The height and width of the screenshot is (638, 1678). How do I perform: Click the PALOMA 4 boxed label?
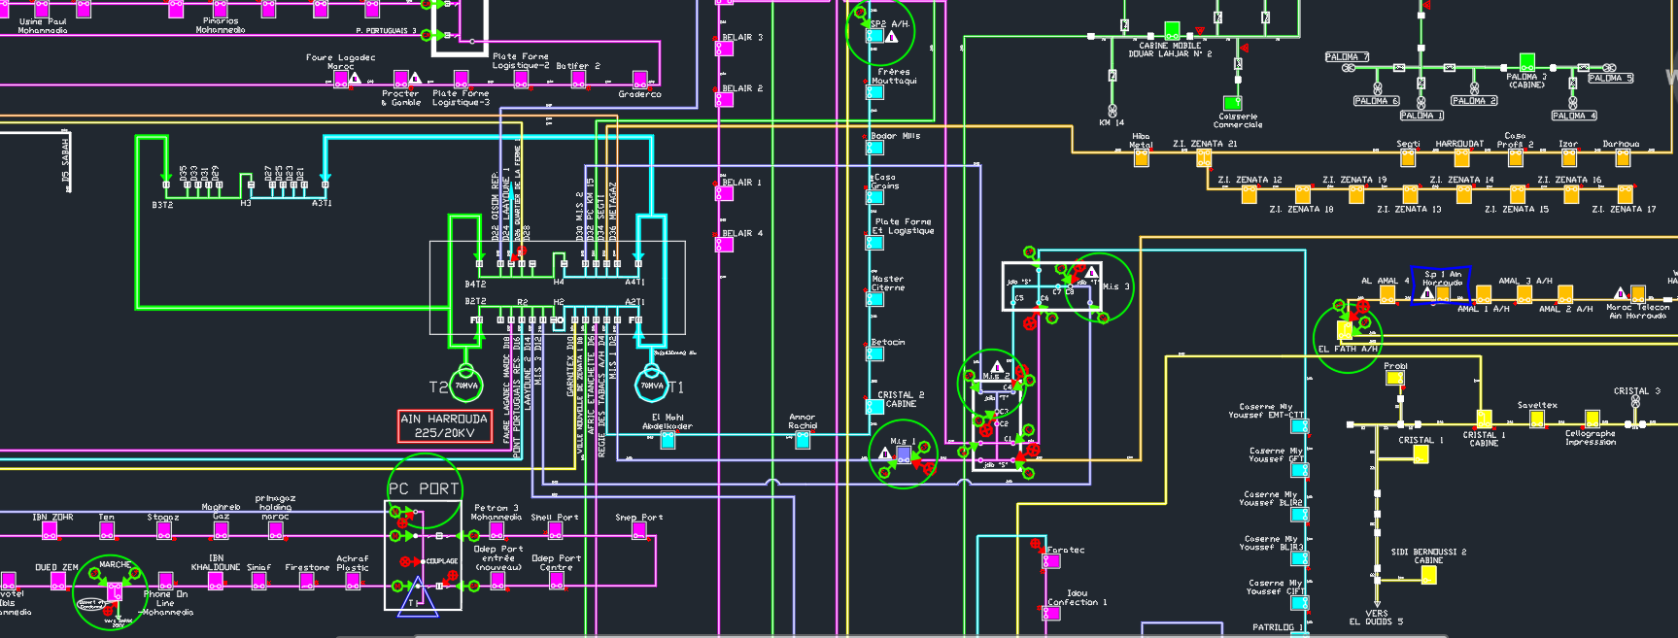[x=1574, y=115]
